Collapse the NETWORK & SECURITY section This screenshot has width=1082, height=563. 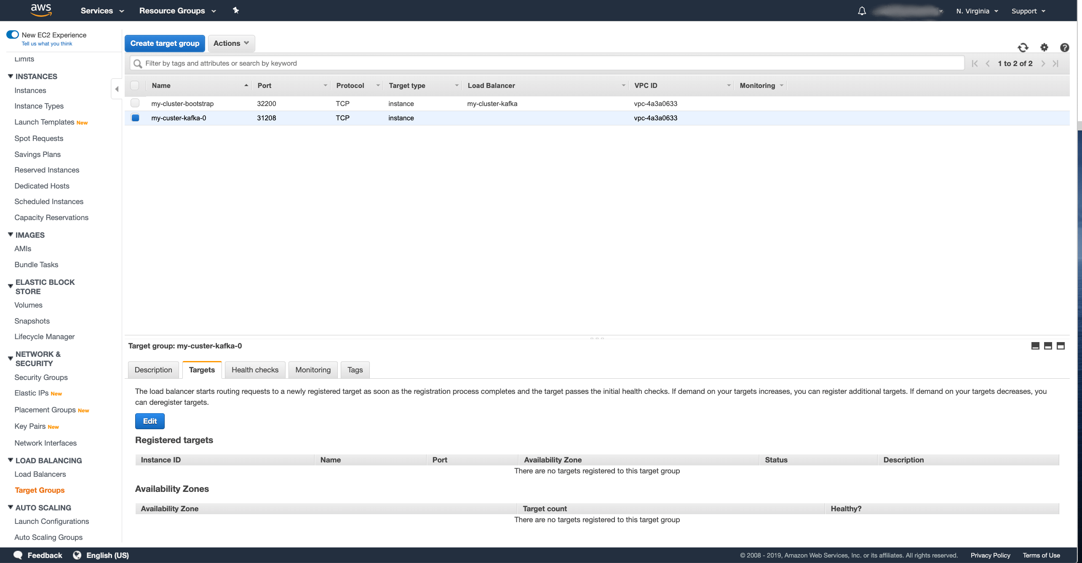click(11, 359)
